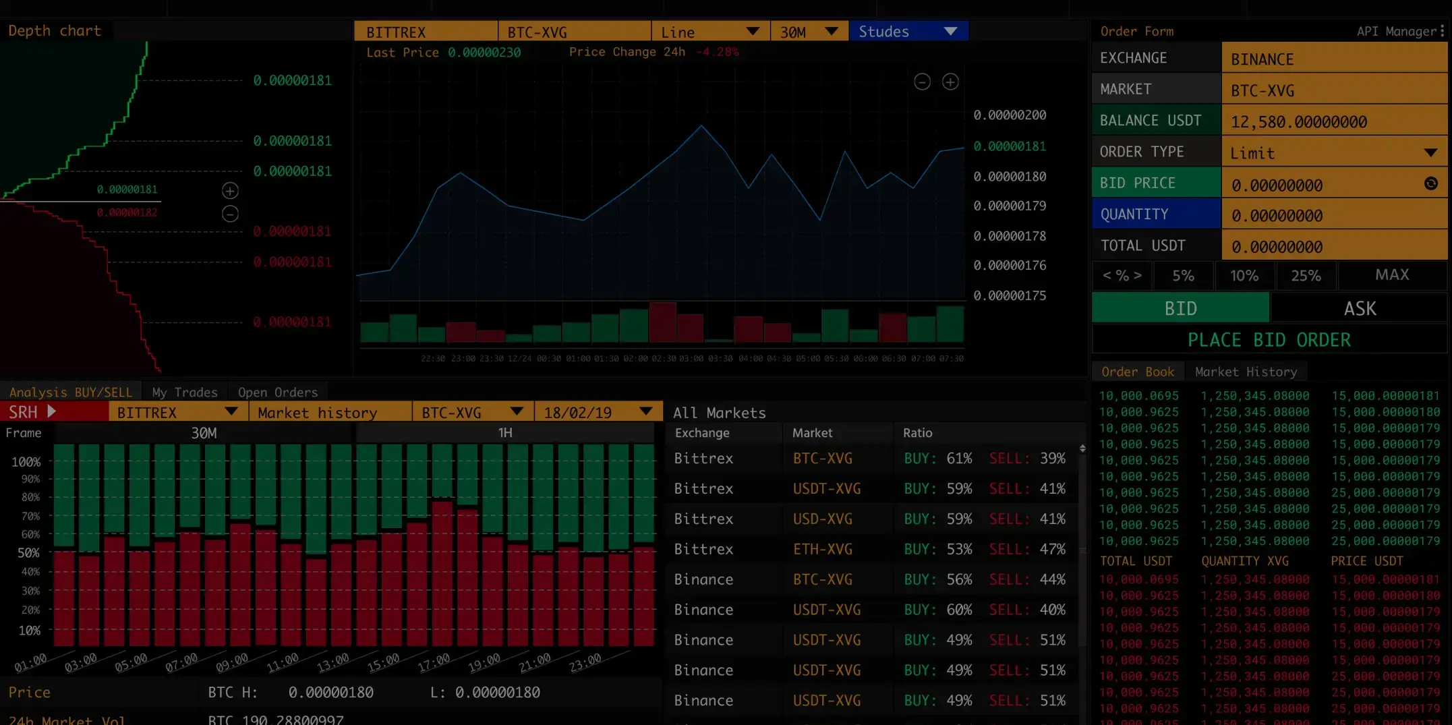Select the ASK toggle

[1360, 308]
